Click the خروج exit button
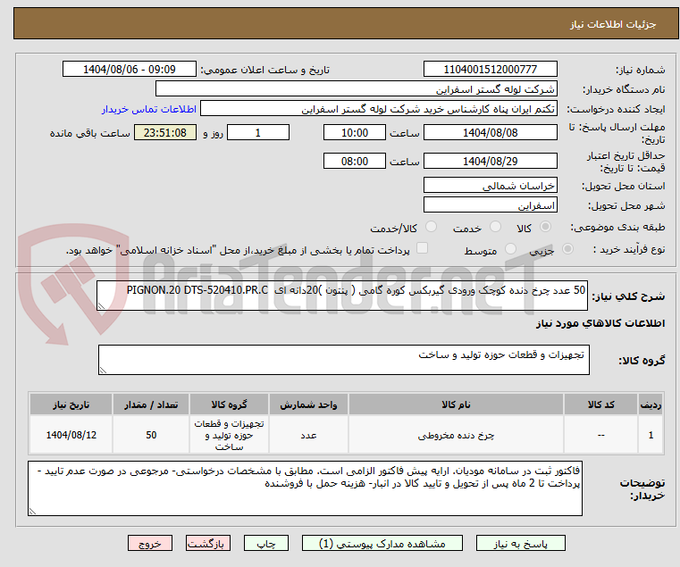The width and height of the screenshot is (680, 567). [150, 543]
